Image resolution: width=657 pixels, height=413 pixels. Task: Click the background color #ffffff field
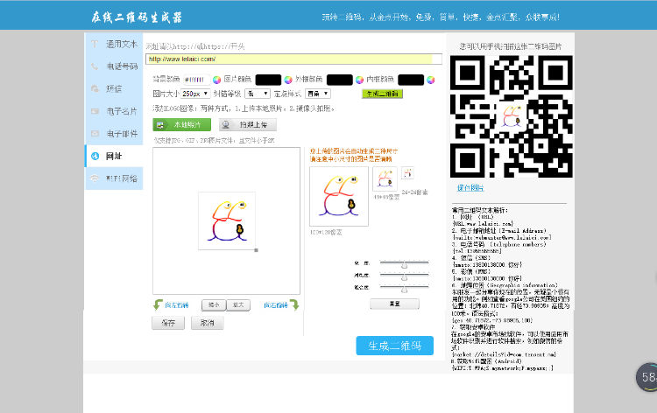coord(196,80)
